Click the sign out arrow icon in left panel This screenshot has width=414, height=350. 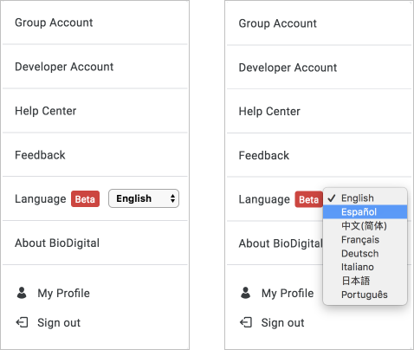pos(22,322)
